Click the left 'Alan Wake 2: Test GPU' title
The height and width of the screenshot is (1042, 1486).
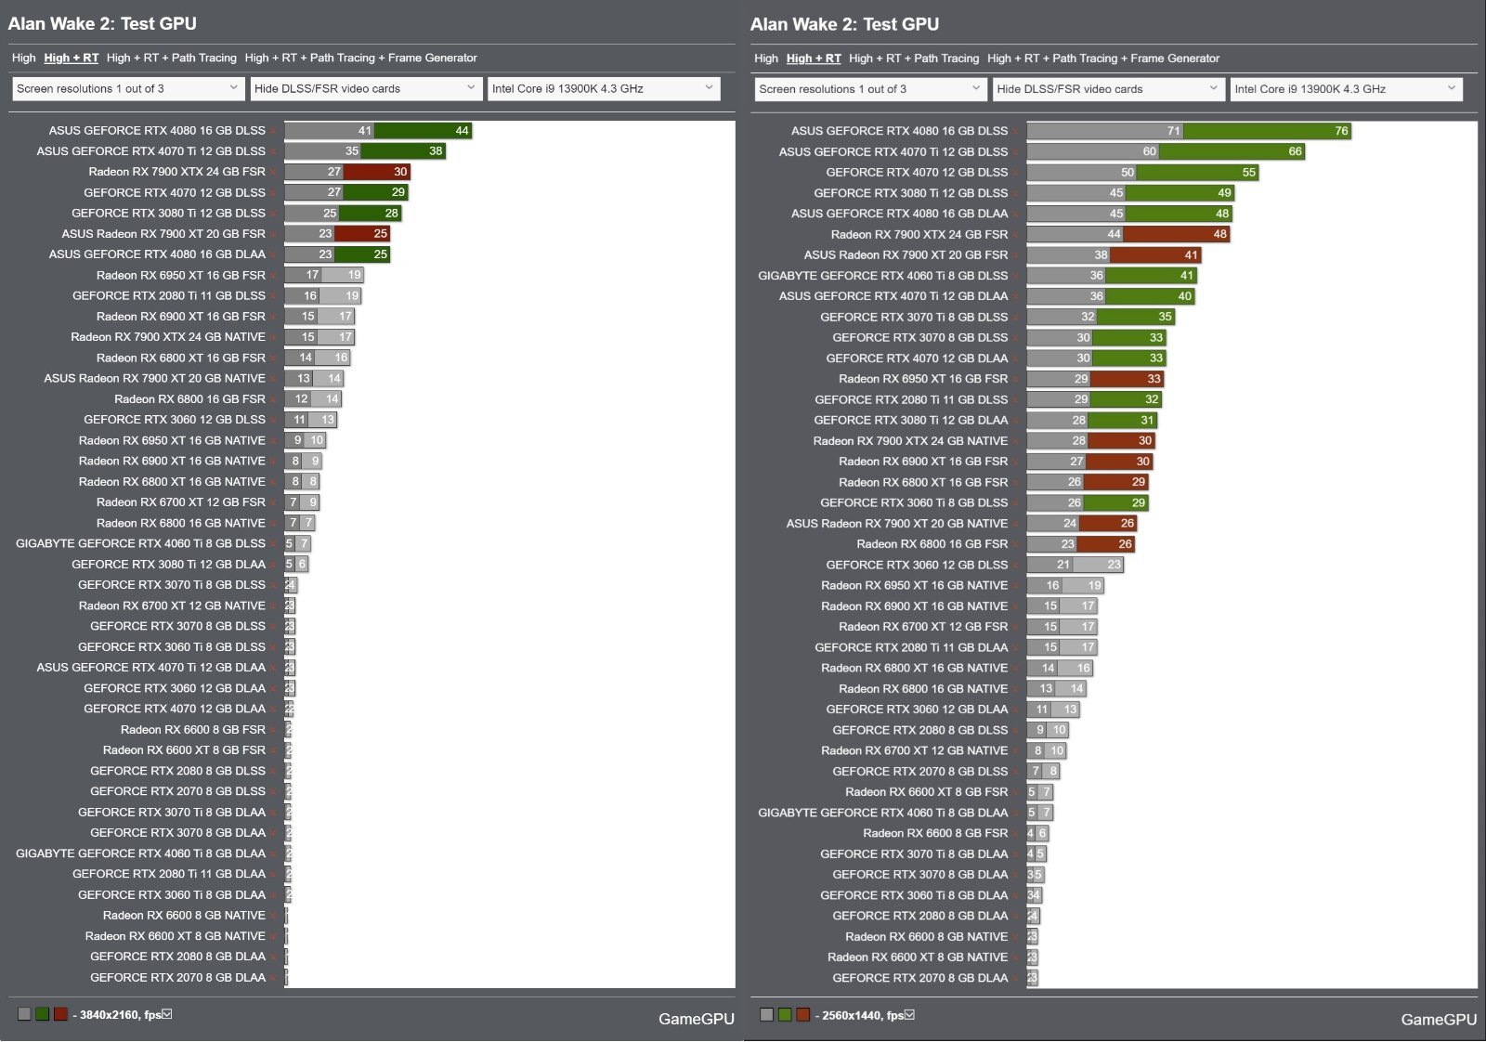(x=102, y=23)
